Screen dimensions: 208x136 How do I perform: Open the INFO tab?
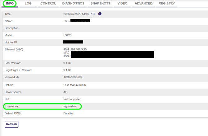(x=10, y=3)
